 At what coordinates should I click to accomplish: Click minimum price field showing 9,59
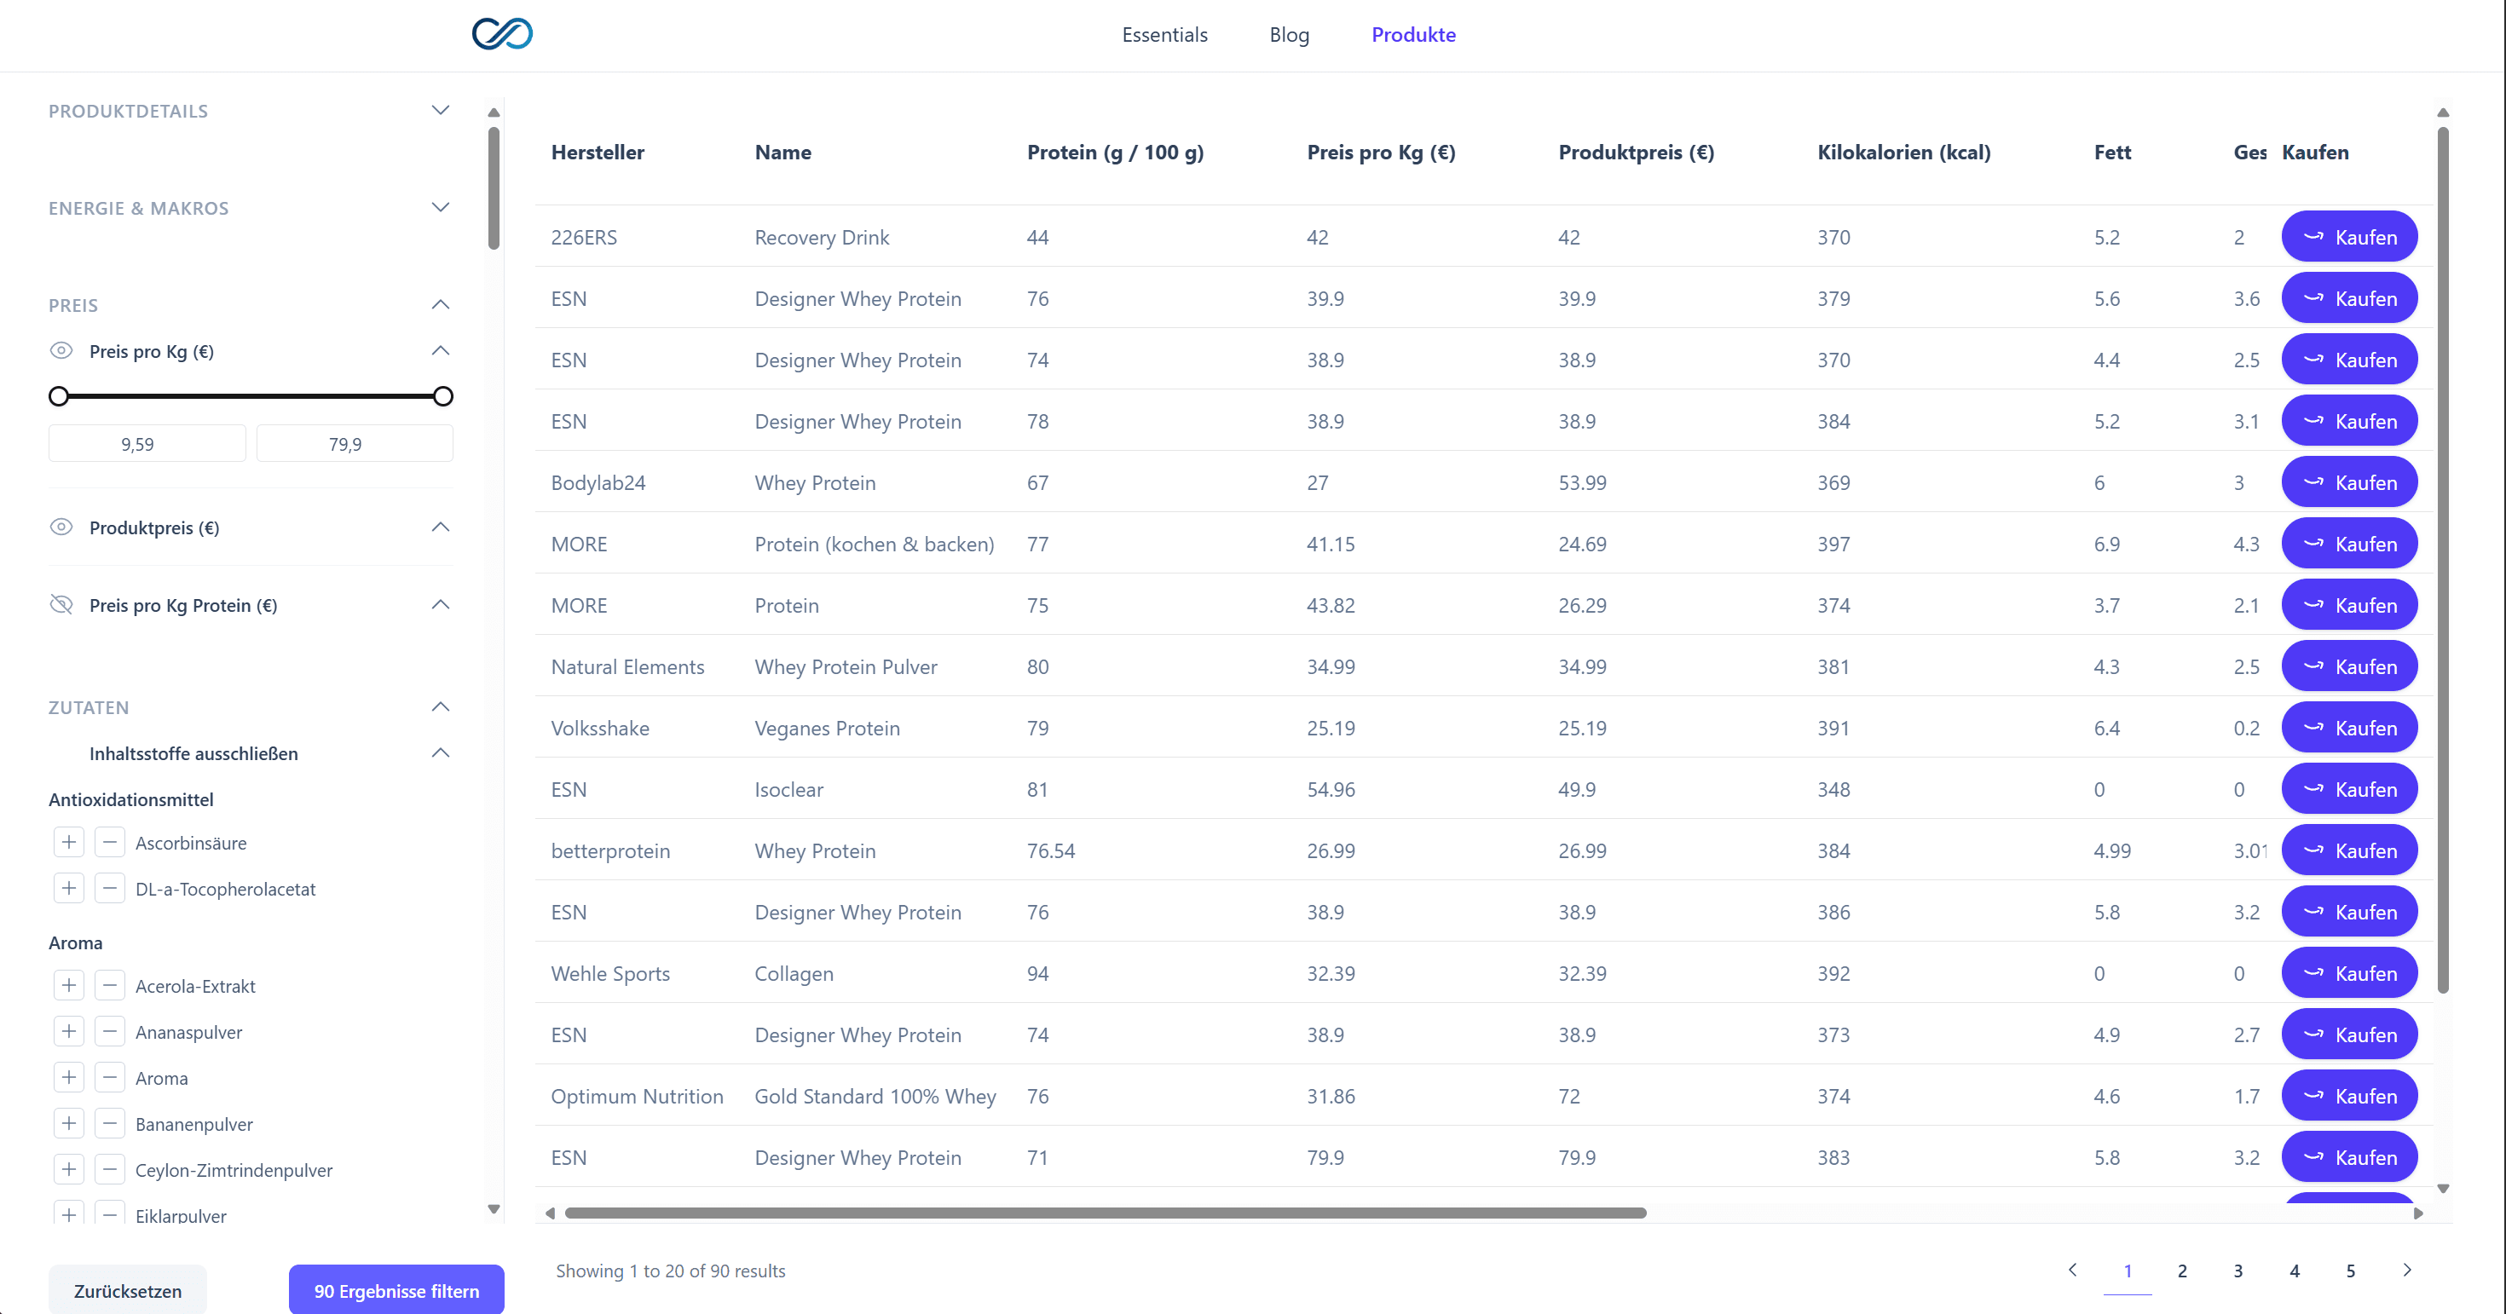(x=147, y=443)
